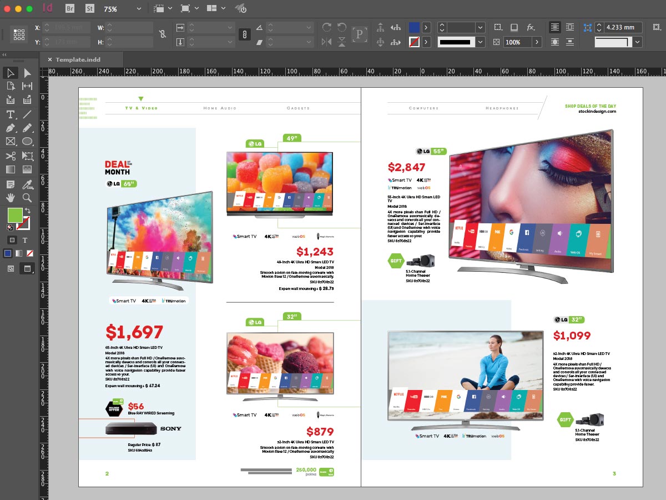Open Adobe Bridge via Br icon
666x500 pixels.
click(70, 9)
